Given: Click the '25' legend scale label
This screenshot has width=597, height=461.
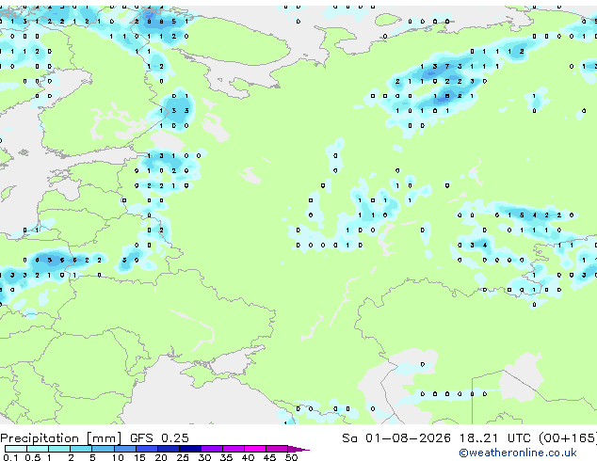Looking at the screenshot, I should pos(183,457).
